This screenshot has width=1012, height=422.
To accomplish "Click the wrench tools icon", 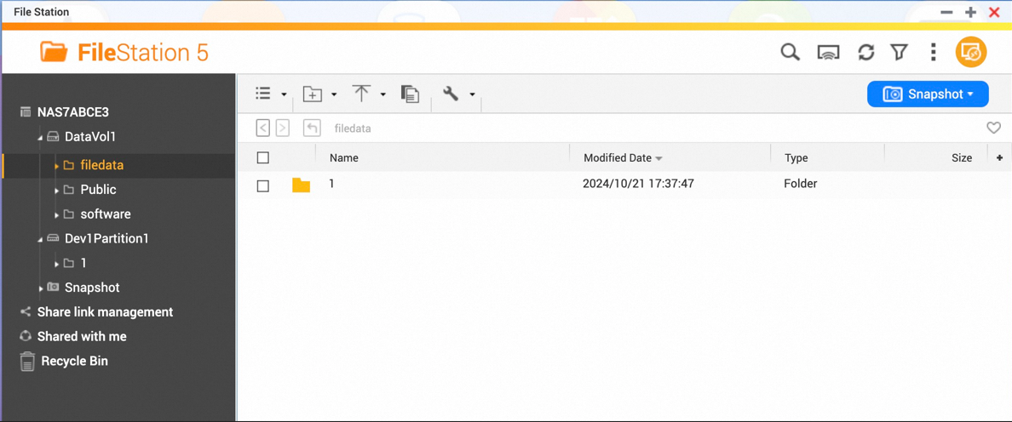I will pos(451,94).
